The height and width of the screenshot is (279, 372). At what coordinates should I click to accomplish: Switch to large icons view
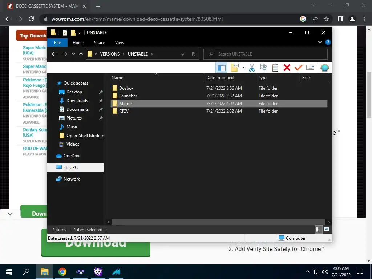327,230
